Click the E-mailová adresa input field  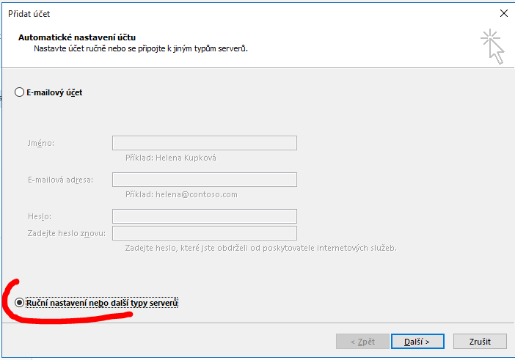coord(205,180)
